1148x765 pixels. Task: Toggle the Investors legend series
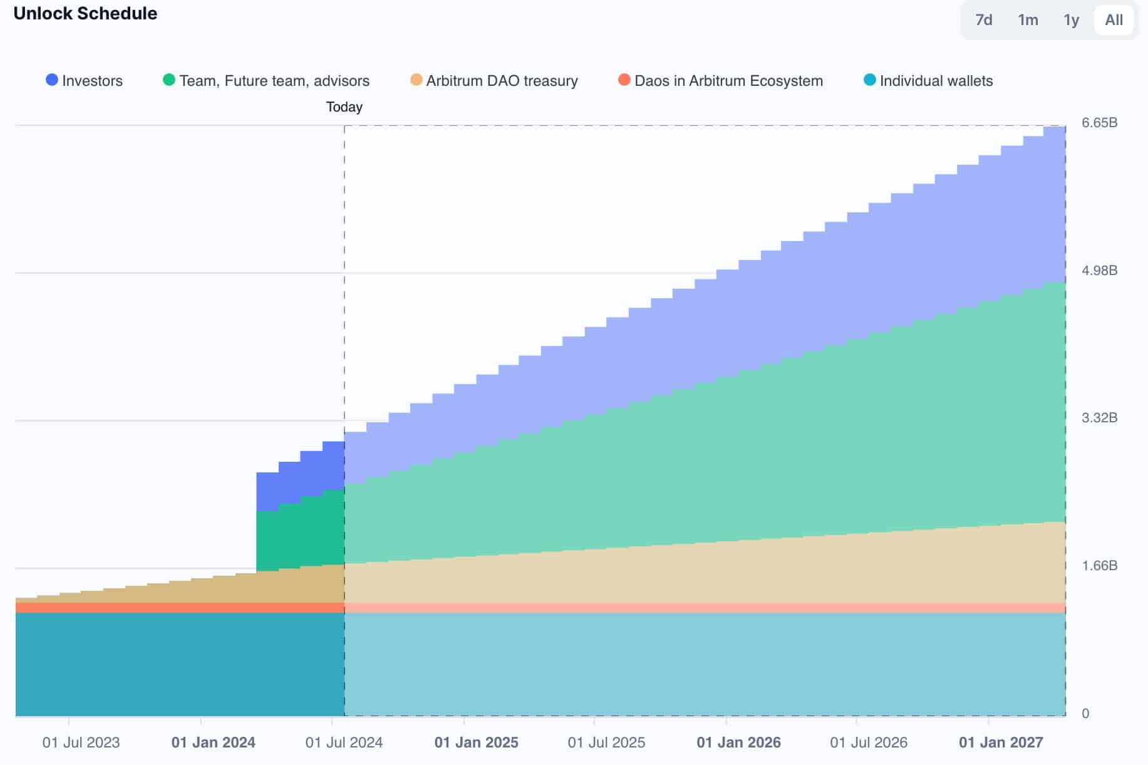(x=85, y=81)
